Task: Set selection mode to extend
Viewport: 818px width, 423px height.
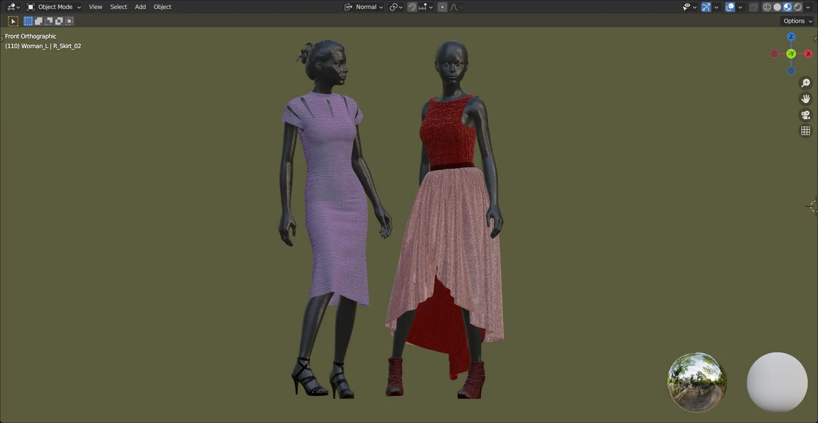Action: tap(38, 21)
